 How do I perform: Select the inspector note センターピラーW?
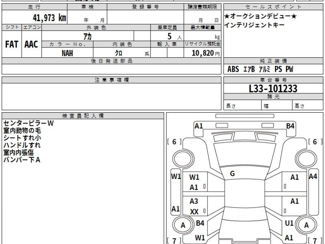point(29,123)
